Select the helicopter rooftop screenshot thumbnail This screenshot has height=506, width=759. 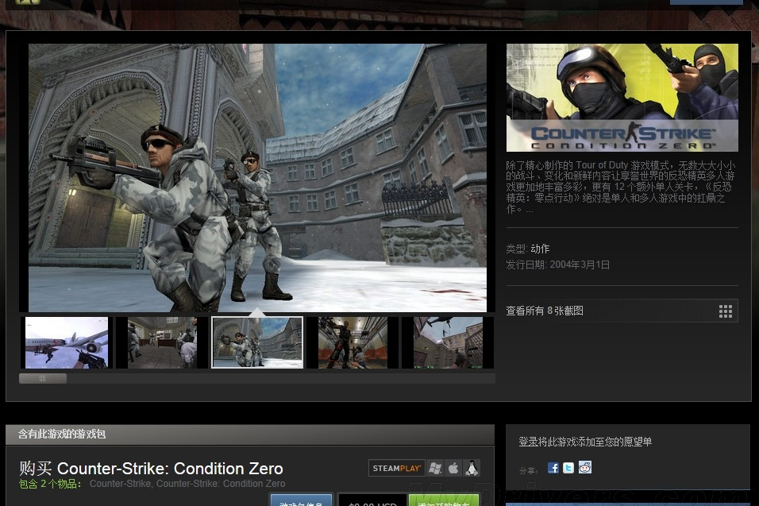(449, 342)
